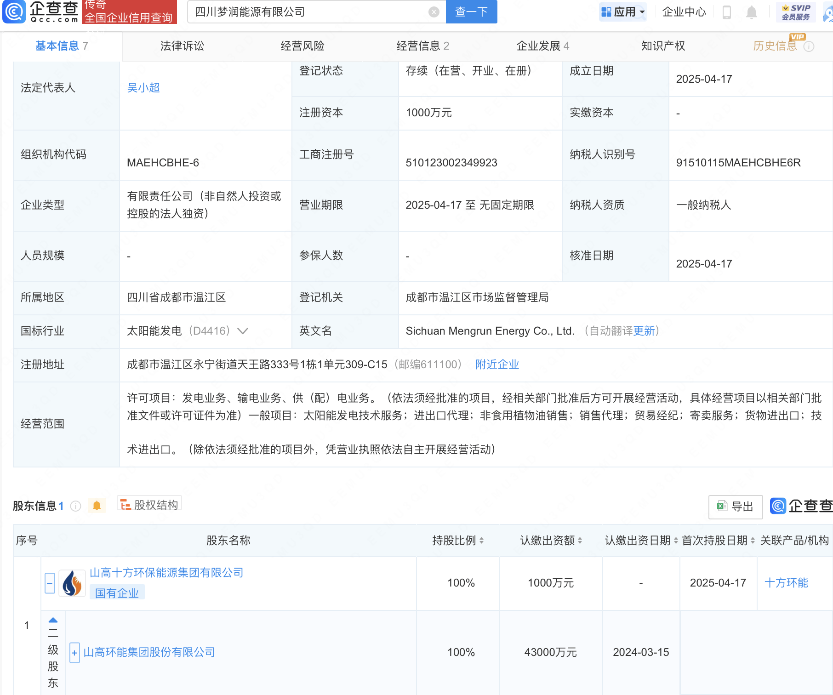Image resolution: width=833 pixels, height=695 pixels.
Task: Click the 查一下 search button
Action: [471, 12]
